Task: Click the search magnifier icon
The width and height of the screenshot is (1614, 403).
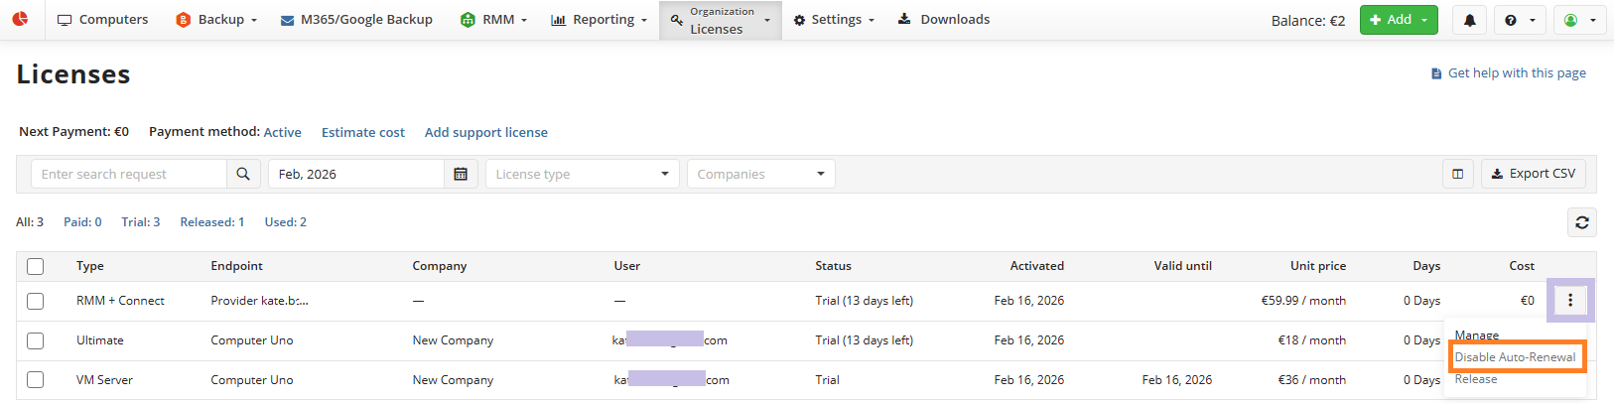Action: [x=243, y=174]
